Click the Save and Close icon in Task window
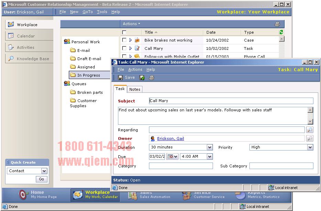This screenshot has height=211, width=321. click(x=142, y=77)
